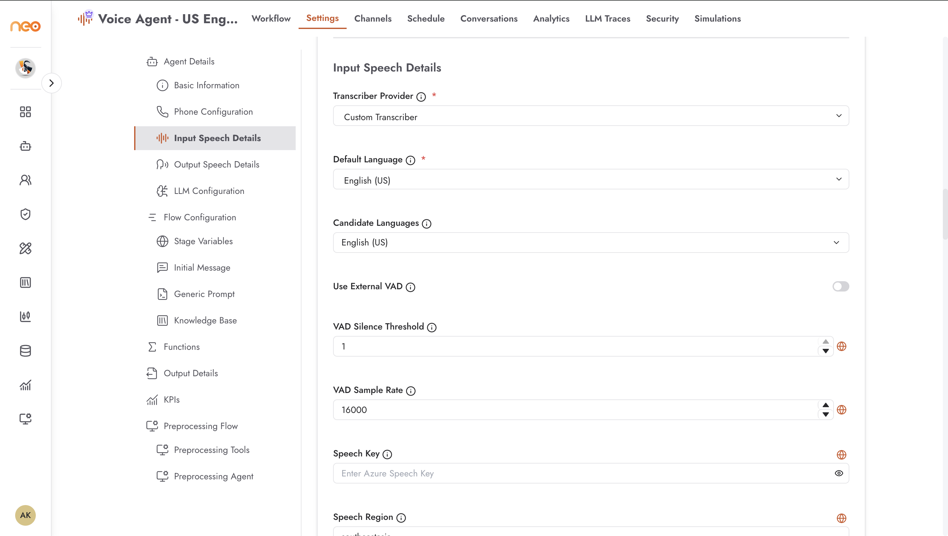Click the AK user avatar
The height and width of the screenshot is (536, 948).
(25, 515)
